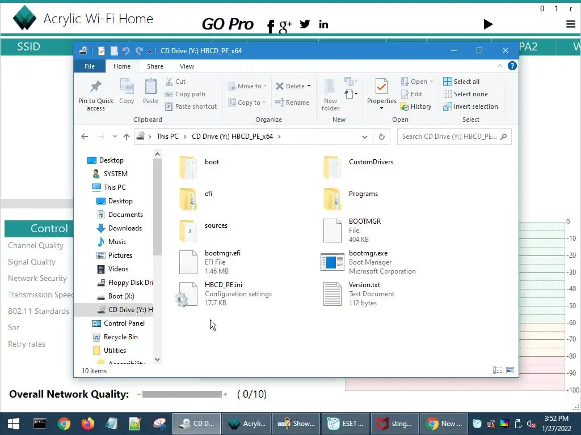Expand This PC breadcrumb chevron
581x435 pixels.
click(185, 137)
